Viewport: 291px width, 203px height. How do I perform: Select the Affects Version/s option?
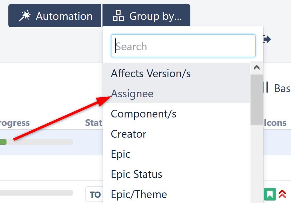151,73
